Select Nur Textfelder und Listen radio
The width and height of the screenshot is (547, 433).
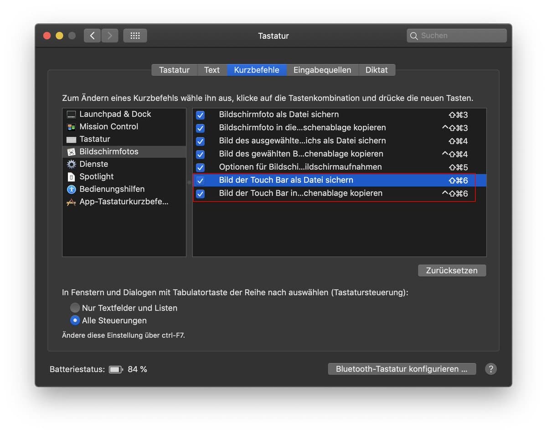[x=75, y=308]
